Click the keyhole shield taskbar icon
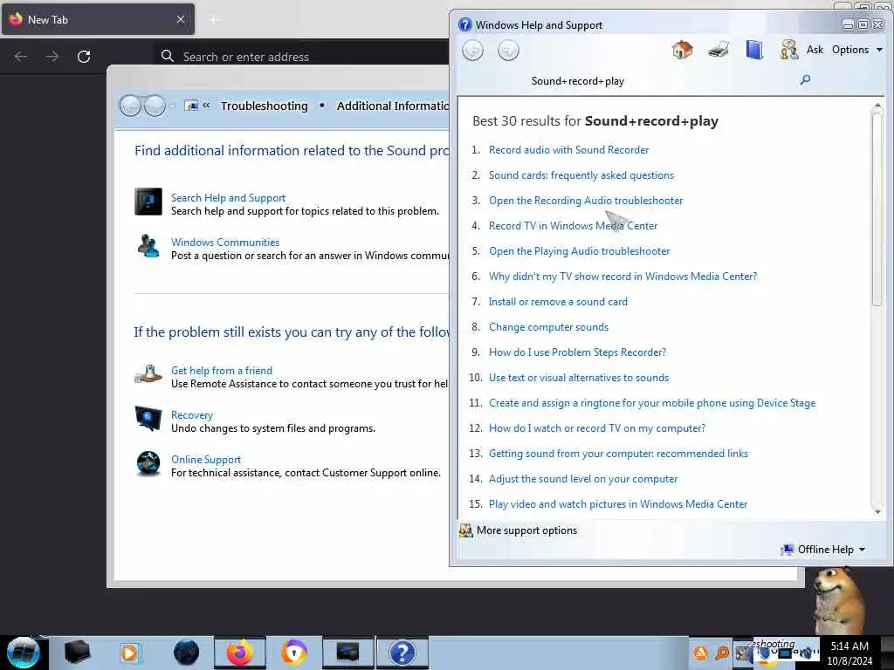The width and height of the screenshot is (894, 670). click(x=294, y=653)
